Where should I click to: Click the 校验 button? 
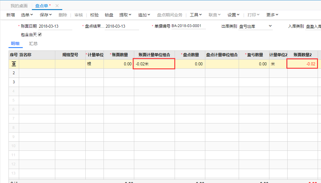(x=94, y=15)
